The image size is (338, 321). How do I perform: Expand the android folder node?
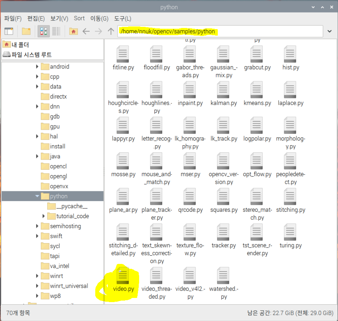37,67
